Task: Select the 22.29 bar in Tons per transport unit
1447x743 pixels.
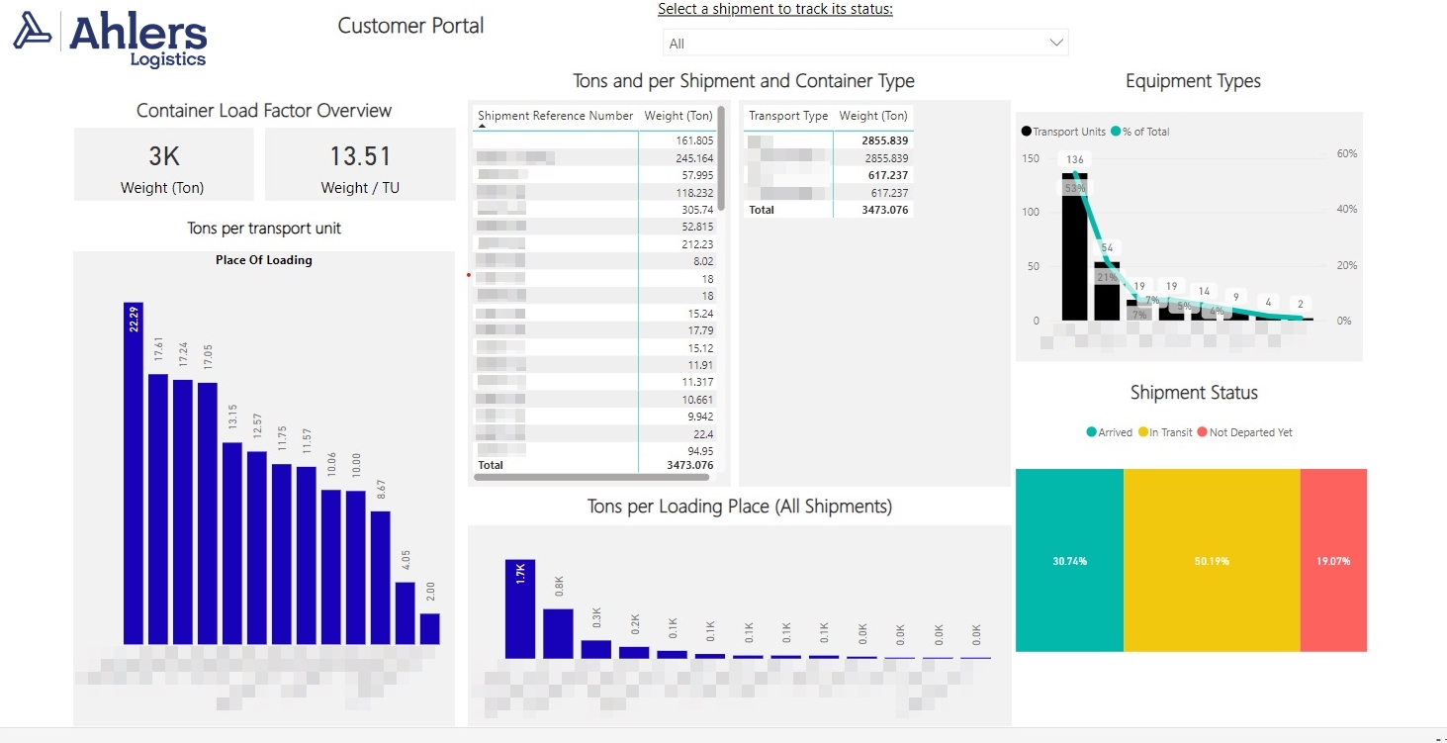Action: tap(134, 473)
